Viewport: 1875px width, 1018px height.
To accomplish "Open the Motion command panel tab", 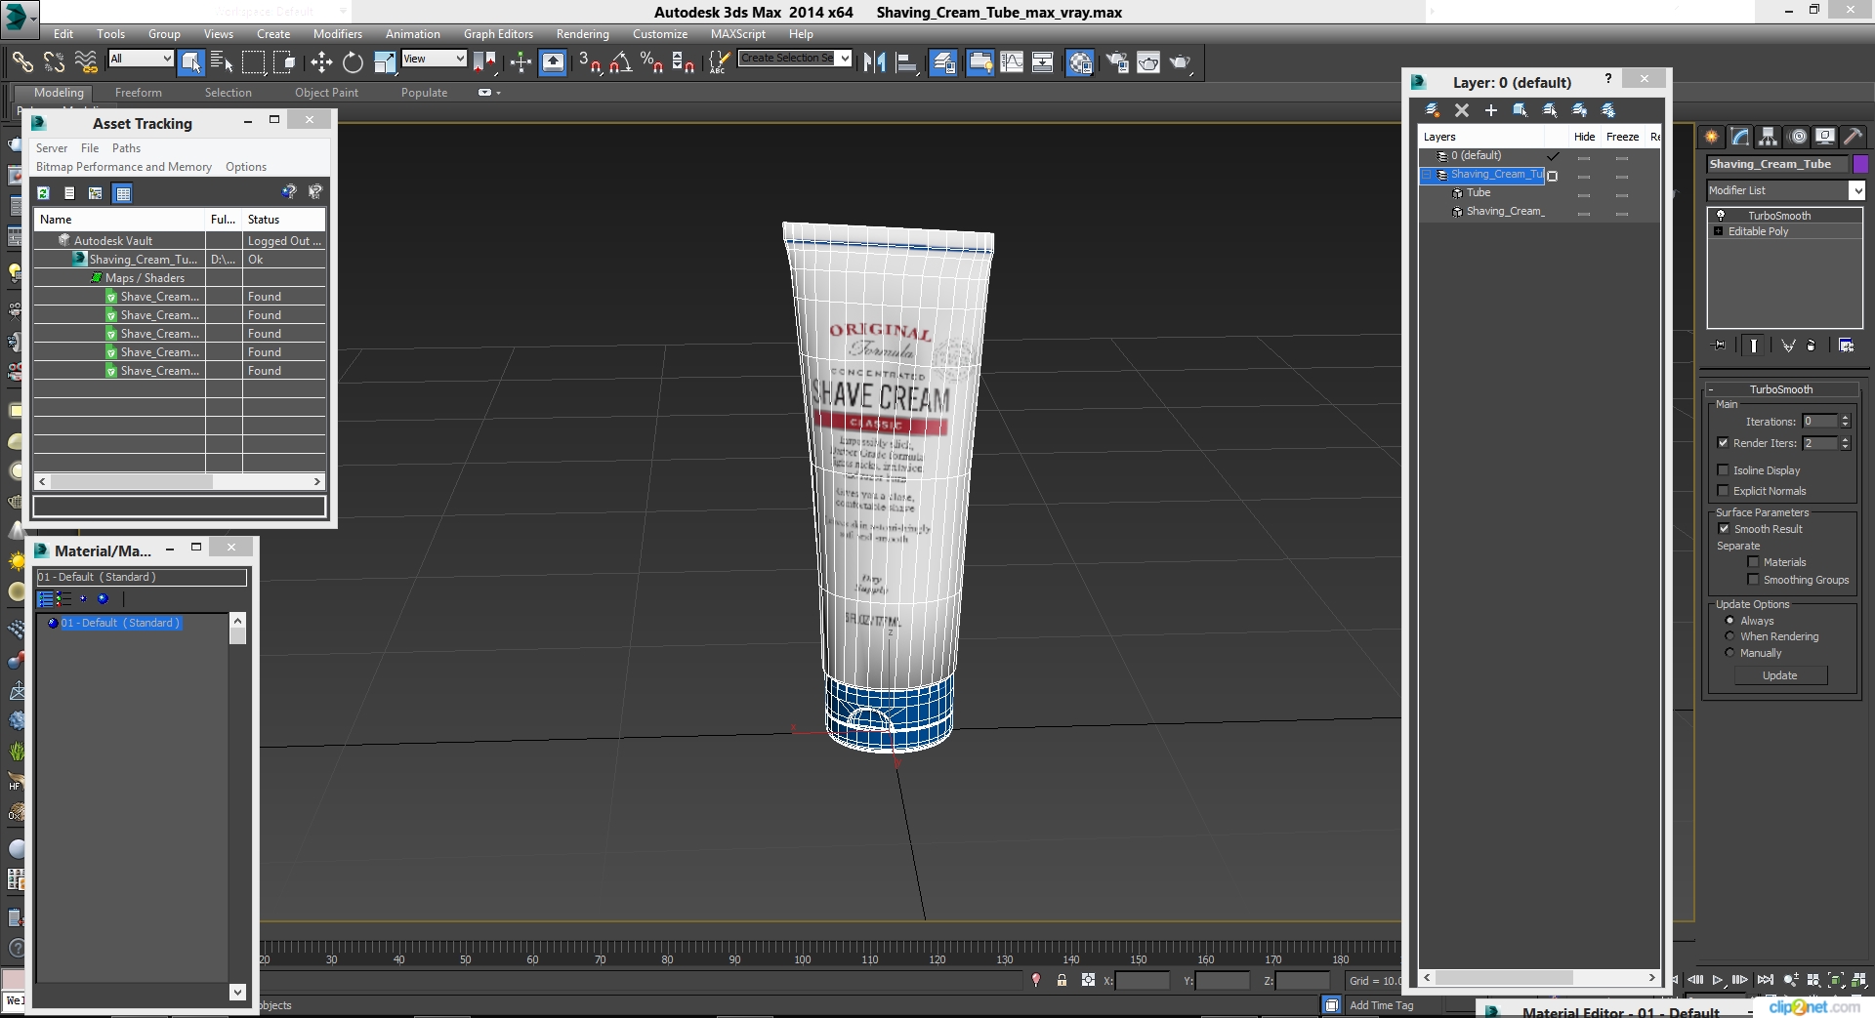I will coord(1797,137).
